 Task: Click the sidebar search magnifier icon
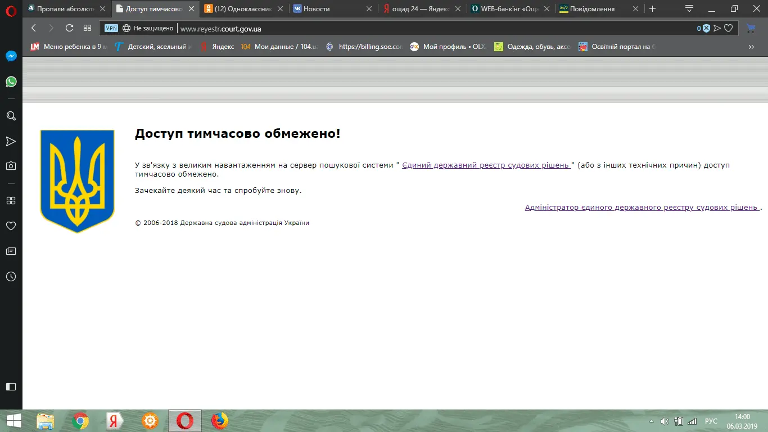(x=11, y=116)
